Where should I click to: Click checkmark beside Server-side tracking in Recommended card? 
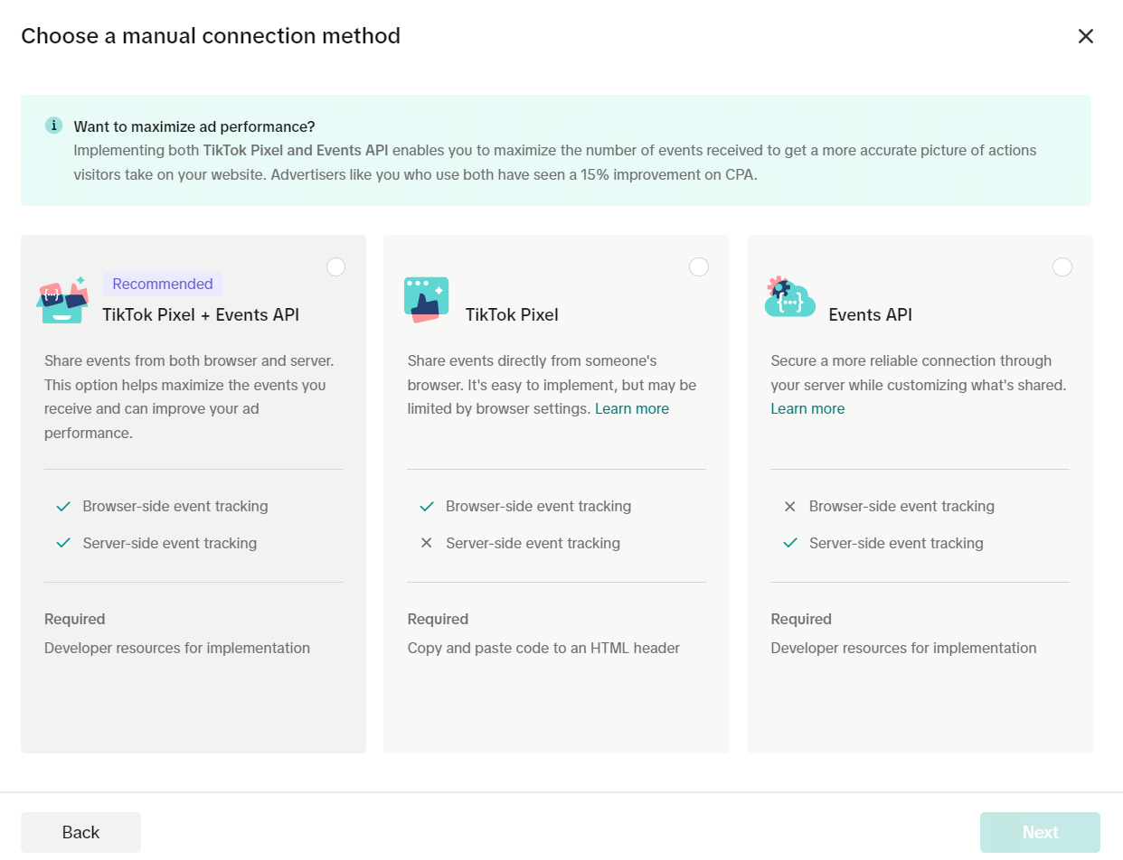point(63,544)
